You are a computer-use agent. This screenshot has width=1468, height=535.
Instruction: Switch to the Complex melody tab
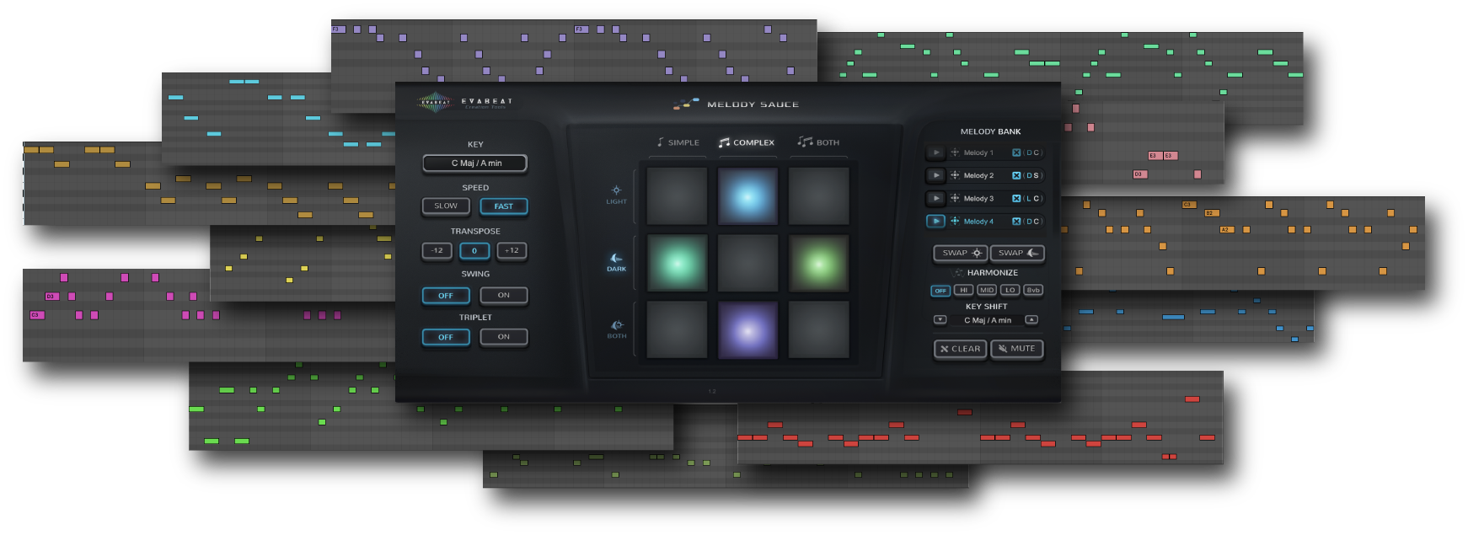click(746, 142)
